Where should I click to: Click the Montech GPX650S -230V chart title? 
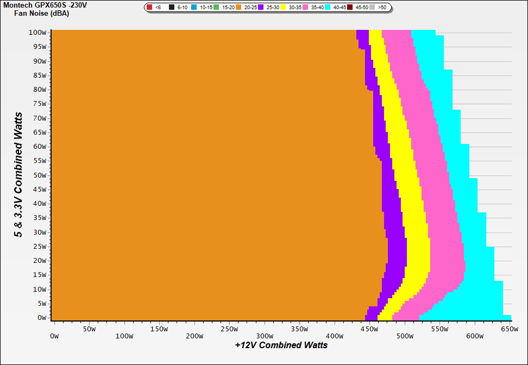(45, 5)
